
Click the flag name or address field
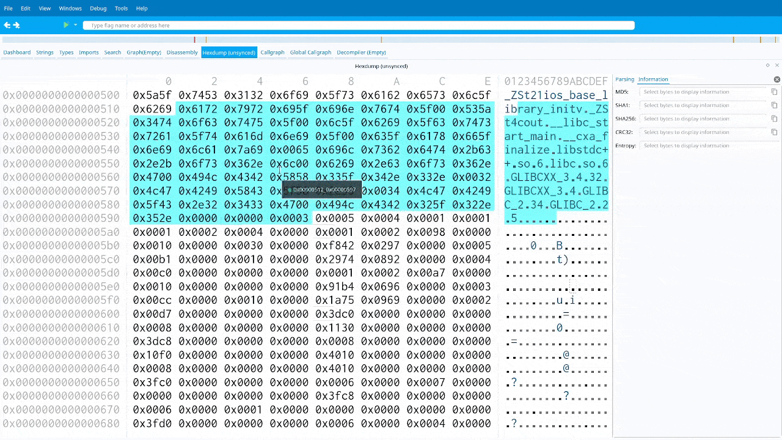coord(359,26)
